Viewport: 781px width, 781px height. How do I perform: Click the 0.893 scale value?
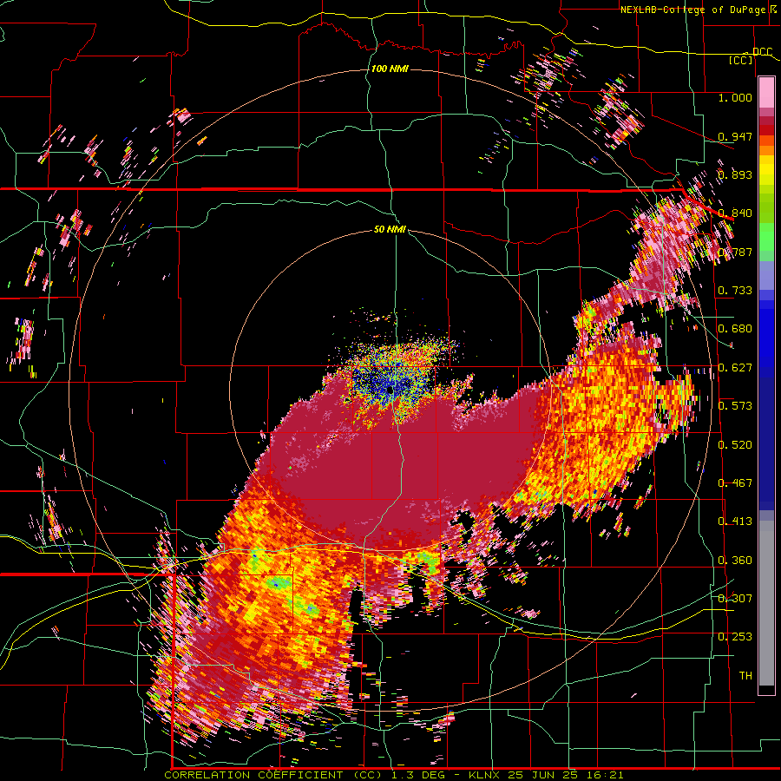(735, 174)
